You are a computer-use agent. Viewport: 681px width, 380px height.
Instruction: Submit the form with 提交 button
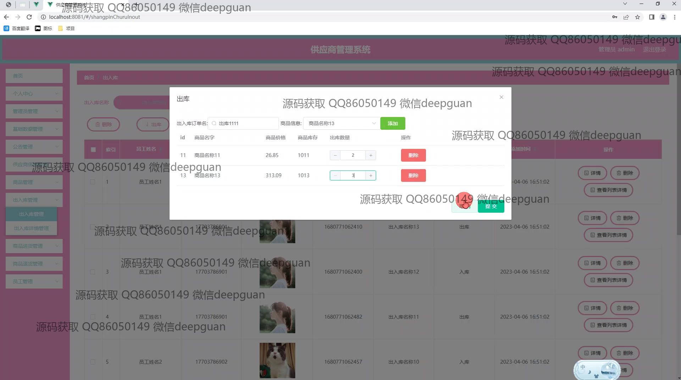(x=491, y=206)
